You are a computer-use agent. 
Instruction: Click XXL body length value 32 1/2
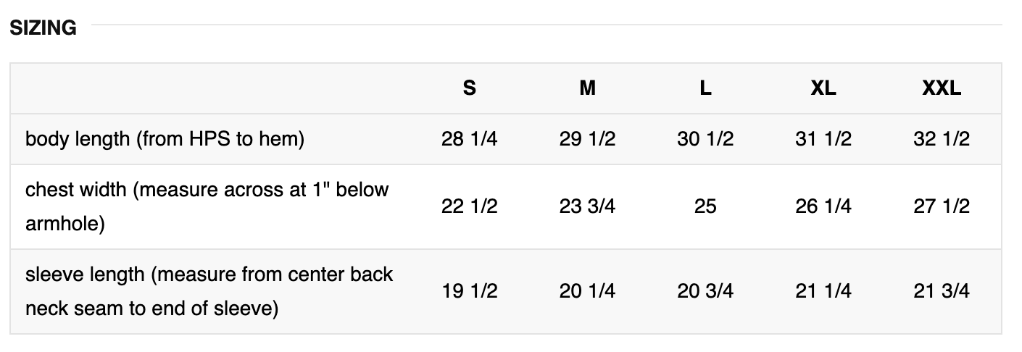point(941,138)
